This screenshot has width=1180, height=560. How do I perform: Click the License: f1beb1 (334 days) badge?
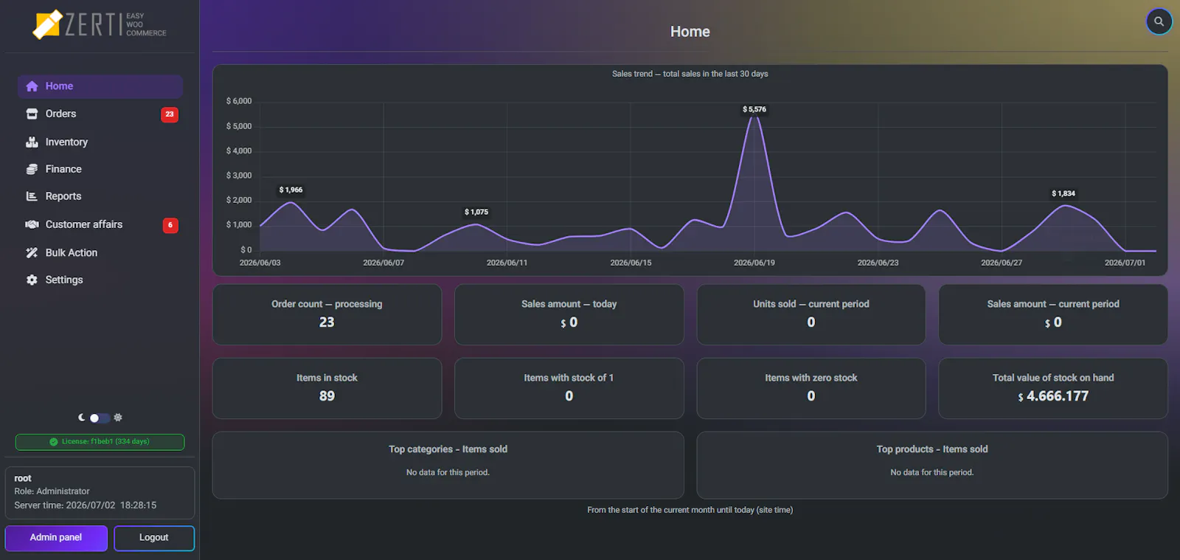click(x=100, y=442)
